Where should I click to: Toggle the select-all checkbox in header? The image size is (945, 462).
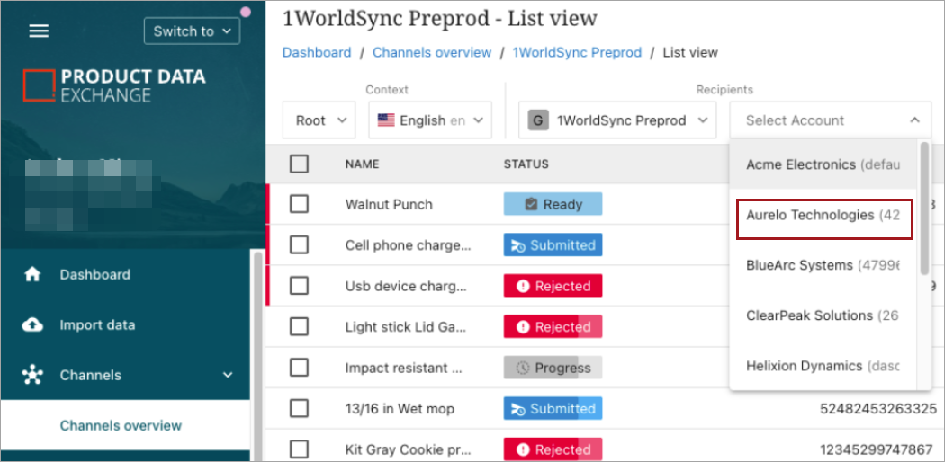300,164
